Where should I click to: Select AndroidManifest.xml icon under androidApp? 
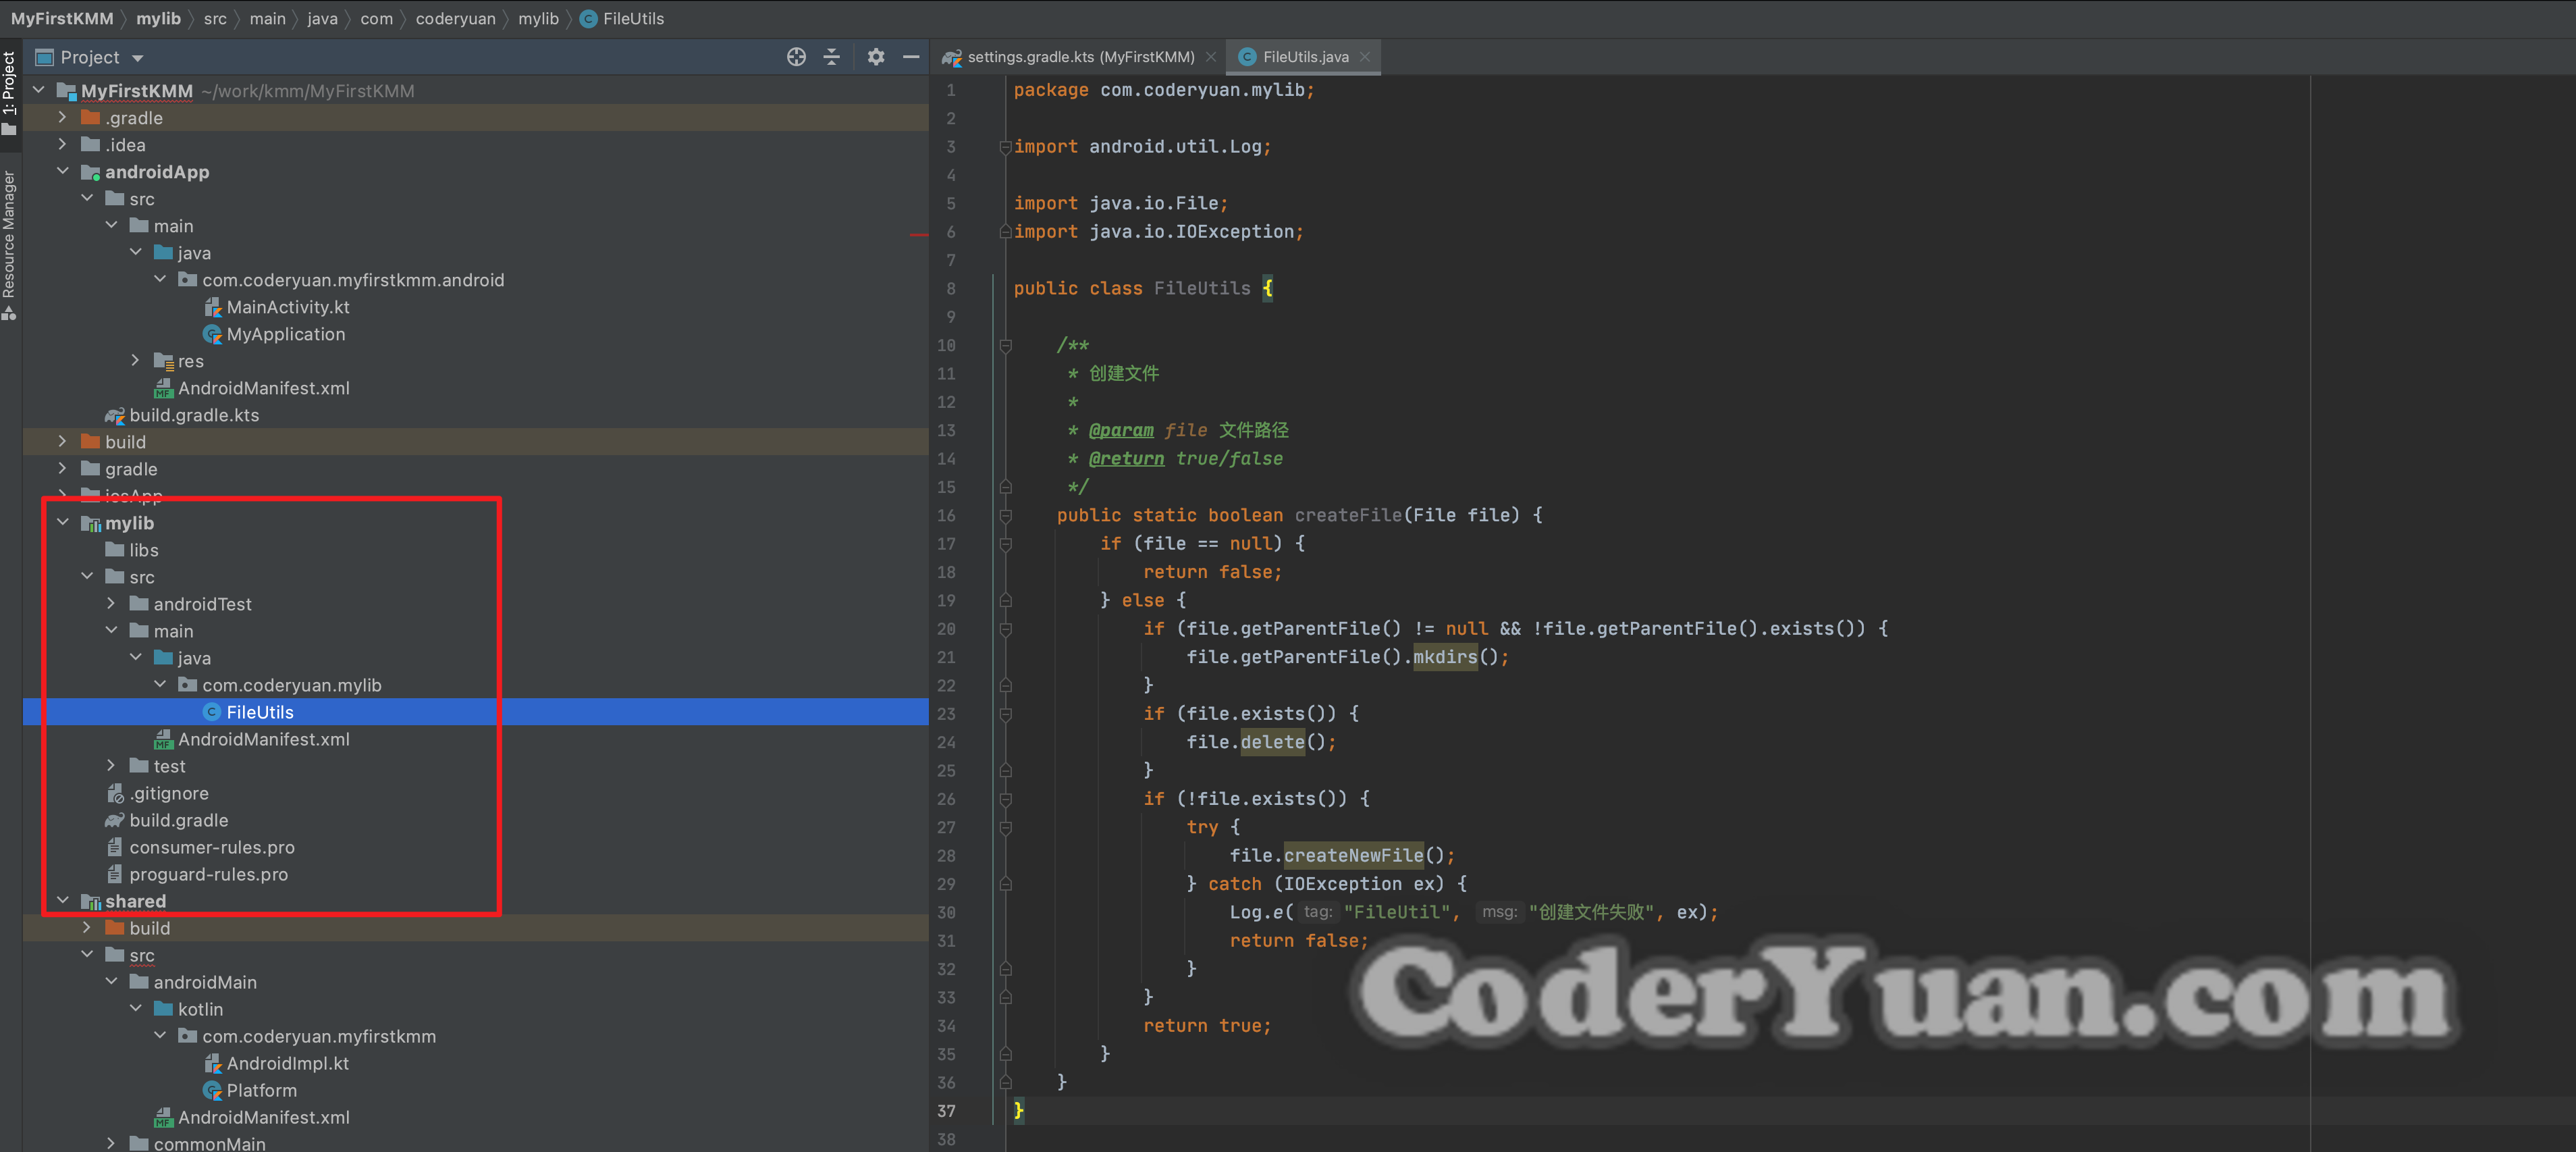(163, 388)
